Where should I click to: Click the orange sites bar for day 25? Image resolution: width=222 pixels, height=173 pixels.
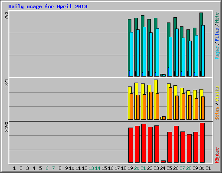click(x=170, y=103)
